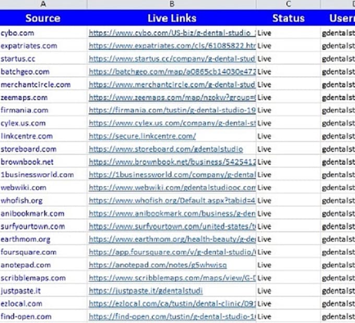The image size is (355, 323).
Task: Select the Live status in whofish.org row
Action: (288, 200)
